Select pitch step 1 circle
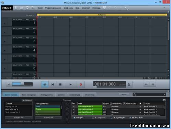 [x=67, y=104]
